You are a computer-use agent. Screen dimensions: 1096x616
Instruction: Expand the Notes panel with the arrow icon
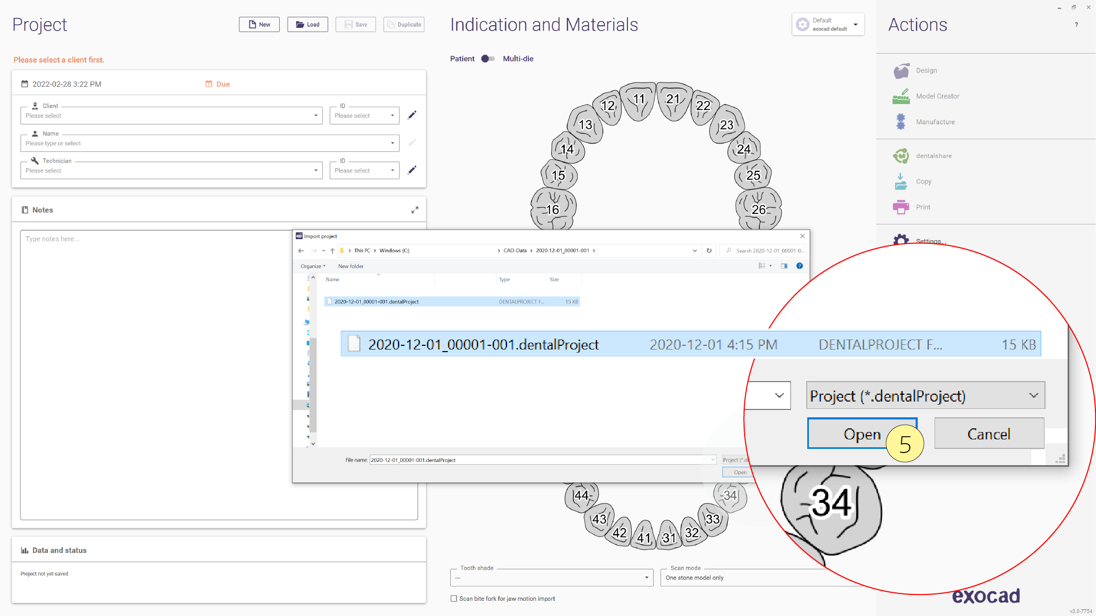pos(415,210)
